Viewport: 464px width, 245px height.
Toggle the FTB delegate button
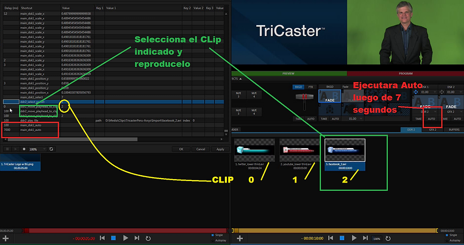310,87
